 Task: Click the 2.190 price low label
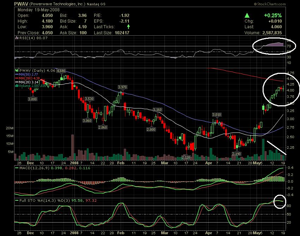point(236,154)
